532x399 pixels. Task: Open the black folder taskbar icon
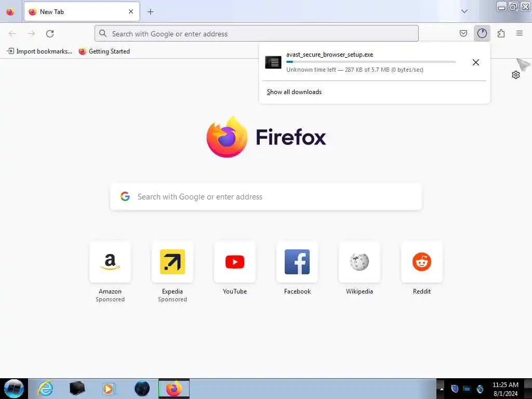click(x=77, y=389)
